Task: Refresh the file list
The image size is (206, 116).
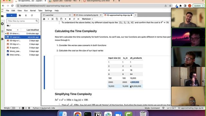Action: coord(32,15)
